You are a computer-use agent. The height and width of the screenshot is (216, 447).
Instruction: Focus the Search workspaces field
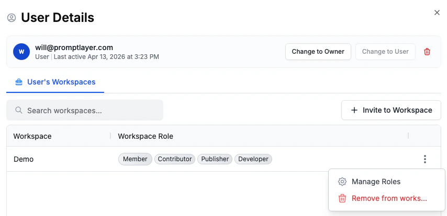click(x=85, y=110)
